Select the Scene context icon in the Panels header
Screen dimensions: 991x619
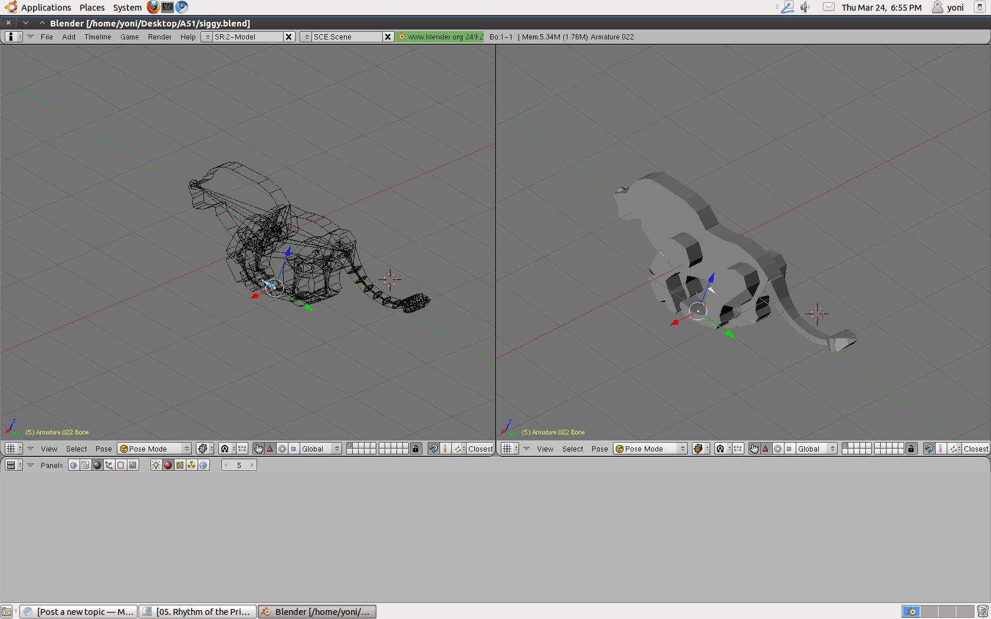click(133, 465)
